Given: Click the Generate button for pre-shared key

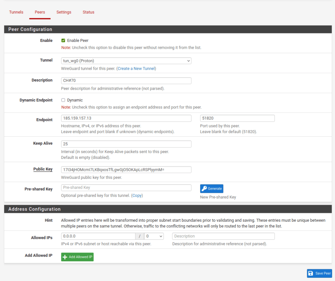Looking at the screenshot, I should 212,188.
